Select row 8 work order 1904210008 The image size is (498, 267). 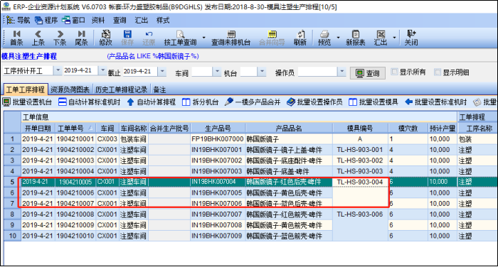(x=75, y=214)
